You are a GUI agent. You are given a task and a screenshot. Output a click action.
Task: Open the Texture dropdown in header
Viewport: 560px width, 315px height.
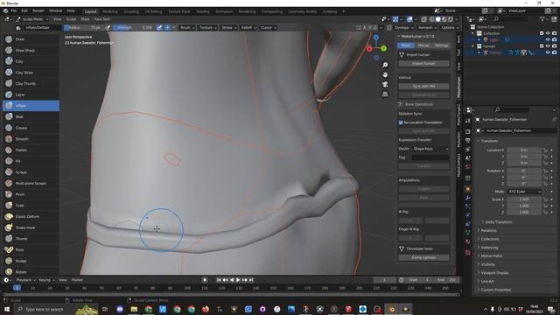pos(208,27)
